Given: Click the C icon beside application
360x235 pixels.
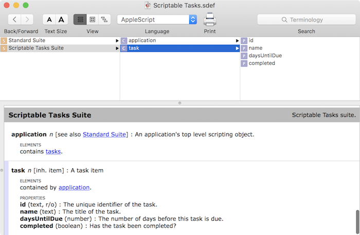Looking at the screenshot, I should click(x=124, y=41).
